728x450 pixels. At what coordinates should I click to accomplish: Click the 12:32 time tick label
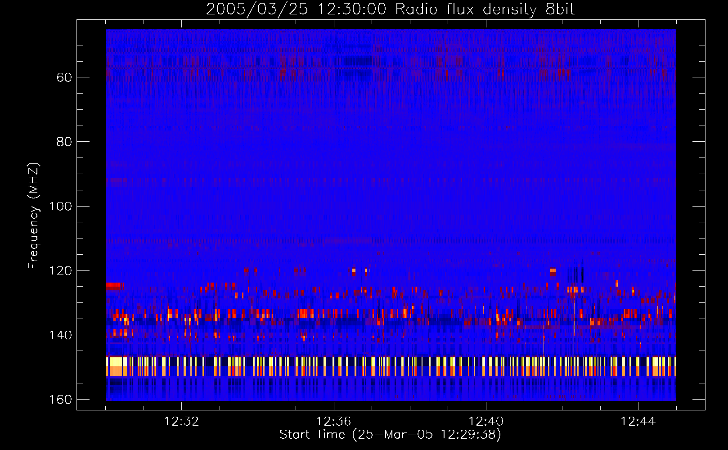[181, 422]
